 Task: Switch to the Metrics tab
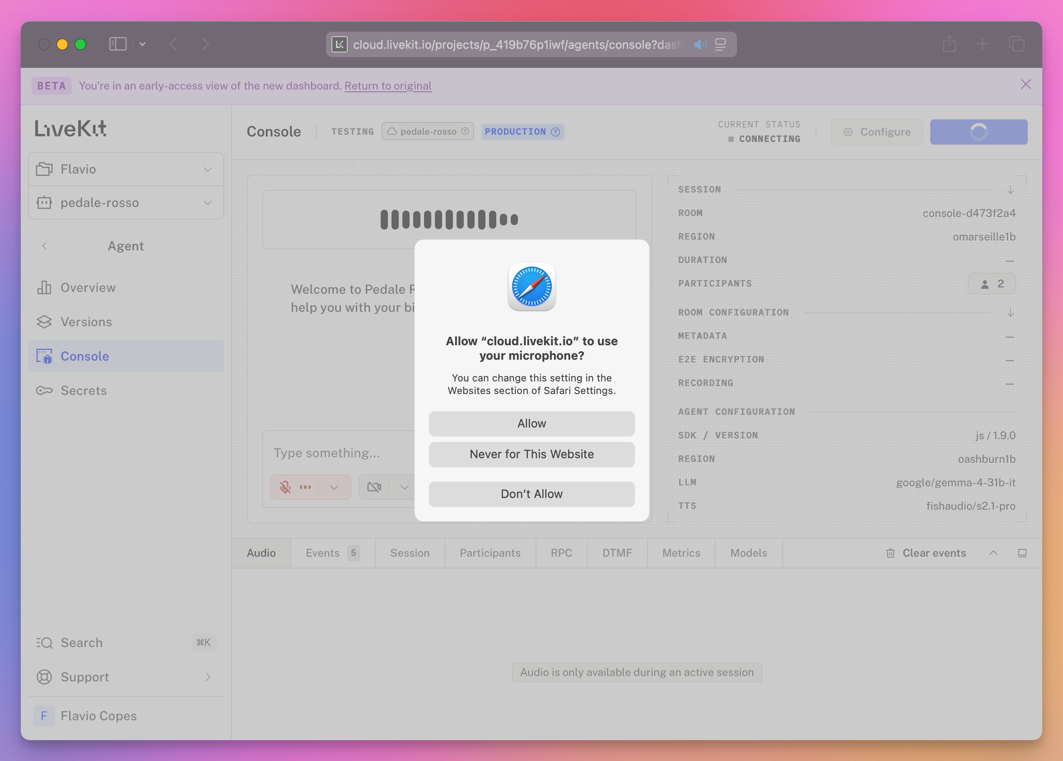pos(681,553)
